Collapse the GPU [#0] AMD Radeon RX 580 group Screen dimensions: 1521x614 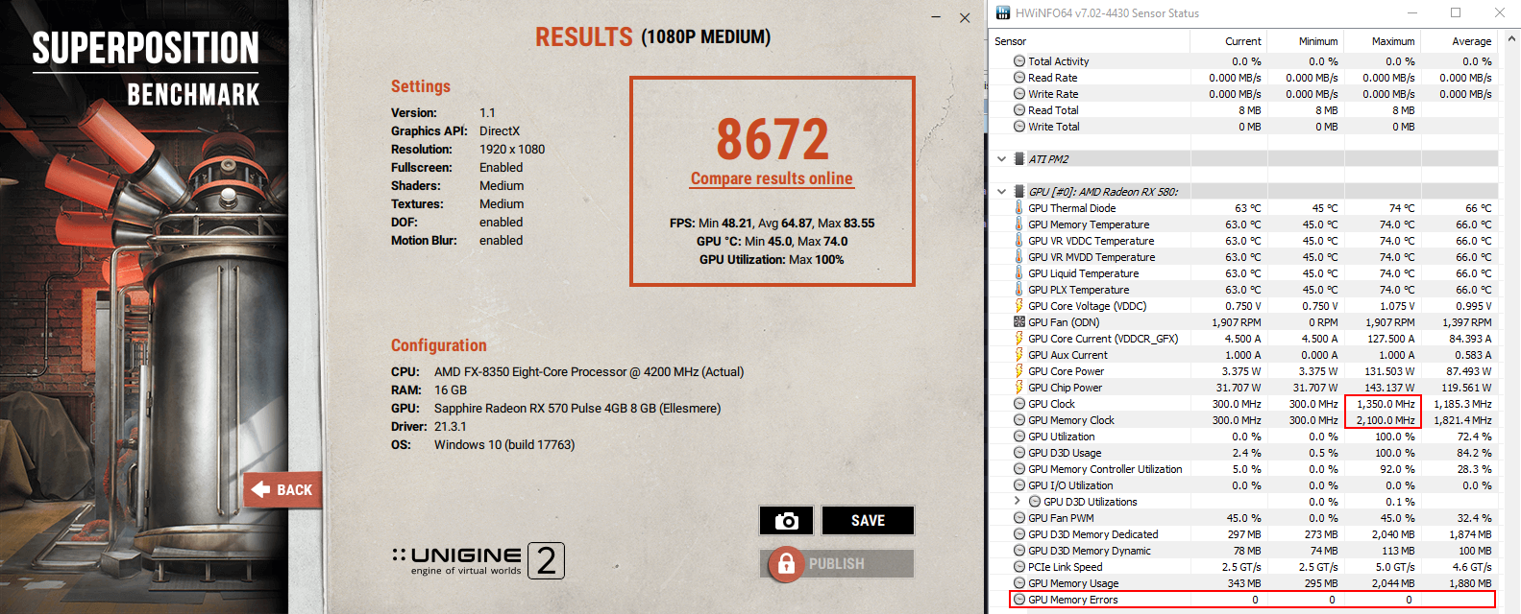point(1001,192)
